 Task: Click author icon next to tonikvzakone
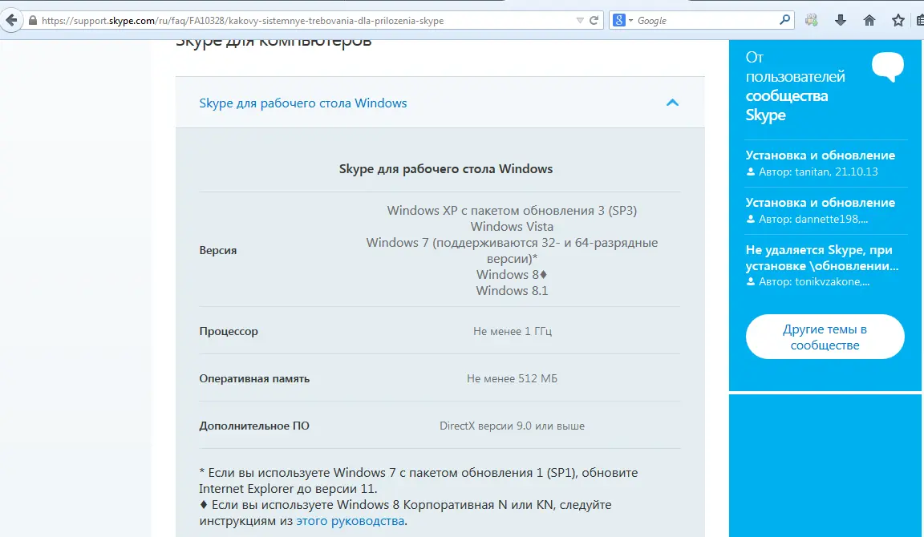tap(751, 281)
